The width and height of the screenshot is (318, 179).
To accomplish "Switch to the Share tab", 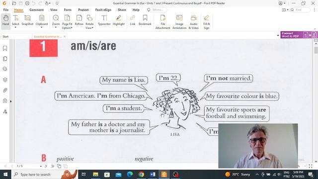I will [122, 10].
